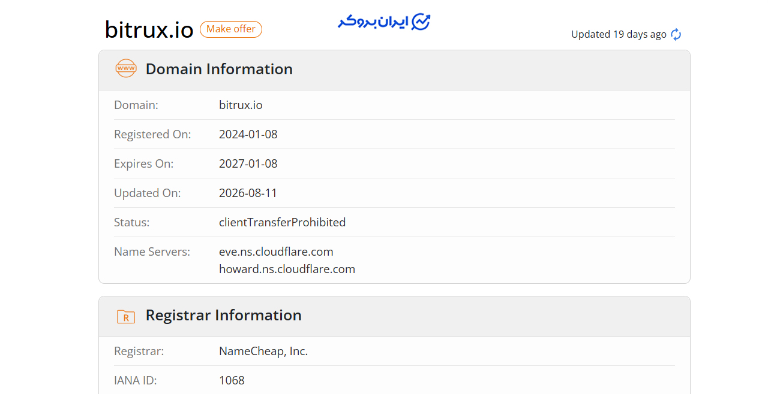Image resolution: width=768 pixels, height=394 pixels.
Task: Click the domain value bitrux.io in the table
Action: click(241, 105)
